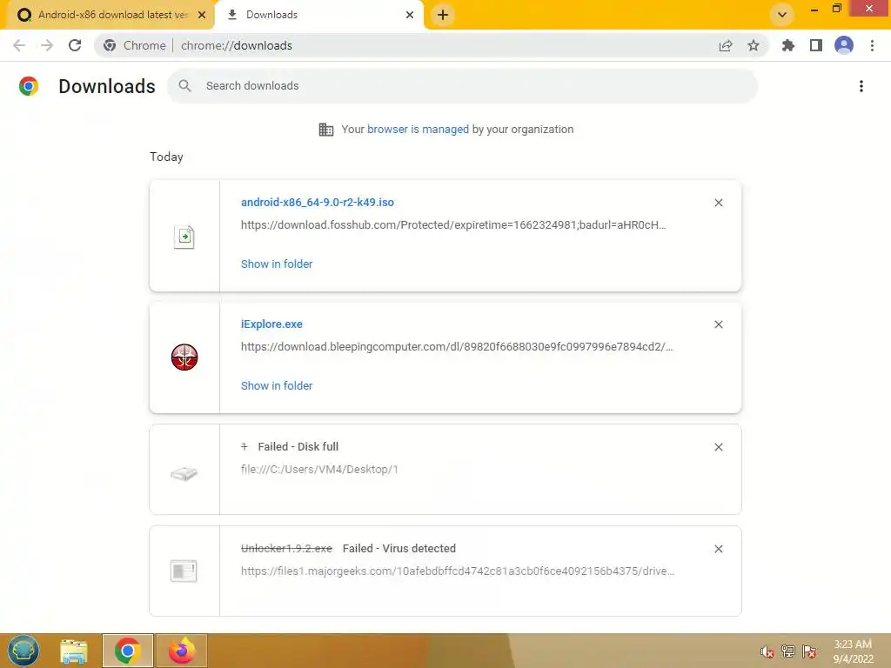This screenshot has height=668, width=891.
Task: Close the Downloads tab
Action: [x=410, y=15]
